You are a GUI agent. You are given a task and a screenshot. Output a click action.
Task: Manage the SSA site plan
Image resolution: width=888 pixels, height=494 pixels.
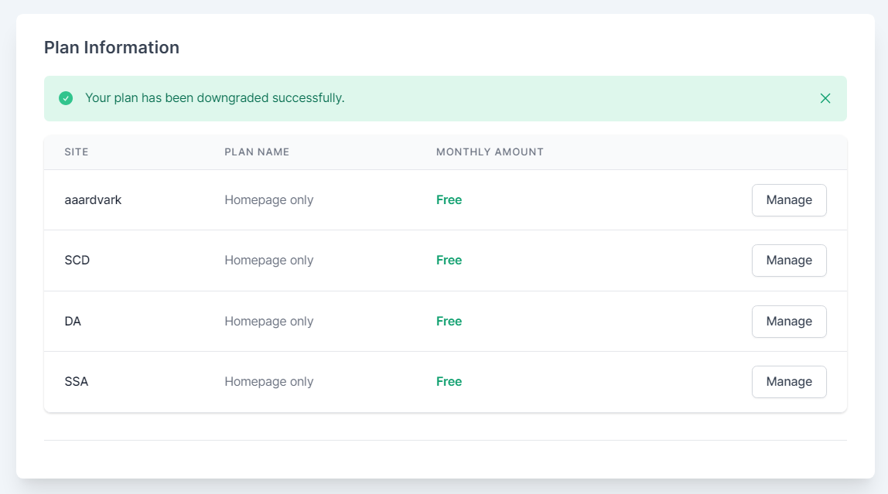click(x=788, y=382)
